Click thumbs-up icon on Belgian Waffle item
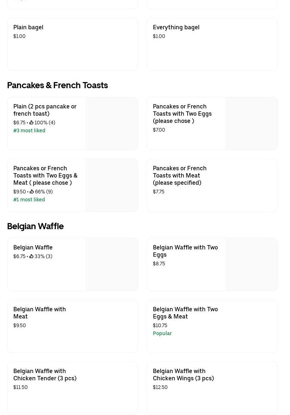The height and width of the screenshot is (415, 290). [31, 256]
